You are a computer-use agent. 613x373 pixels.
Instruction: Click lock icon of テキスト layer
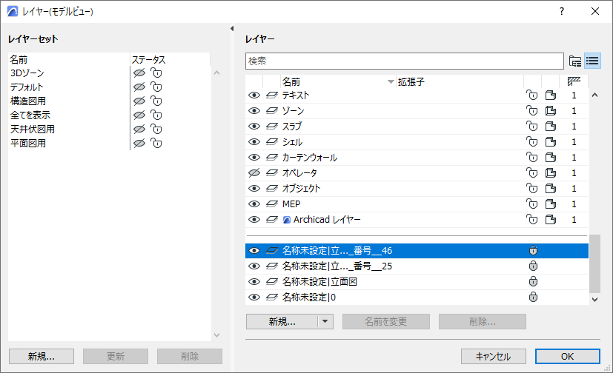532,95
